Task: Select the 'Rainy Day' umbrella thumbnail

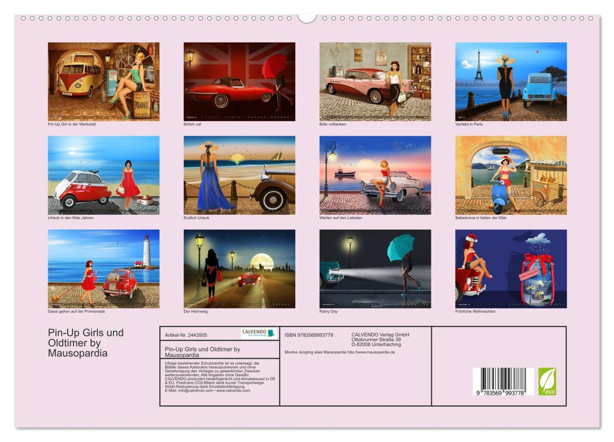Action: pyautogui.click(x=375, y=269)
